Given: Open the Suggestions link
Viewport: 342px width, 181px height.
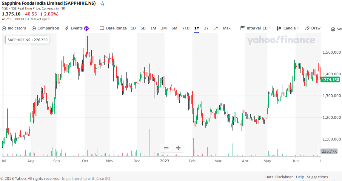Looking at the screenshot, I should (x=317, y=177).
